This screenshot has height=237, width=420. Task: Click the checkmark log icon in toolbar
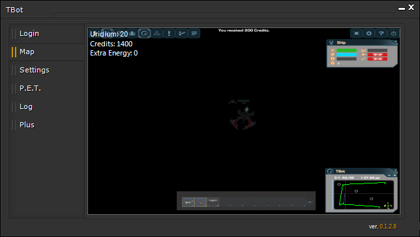click(181, 33)
